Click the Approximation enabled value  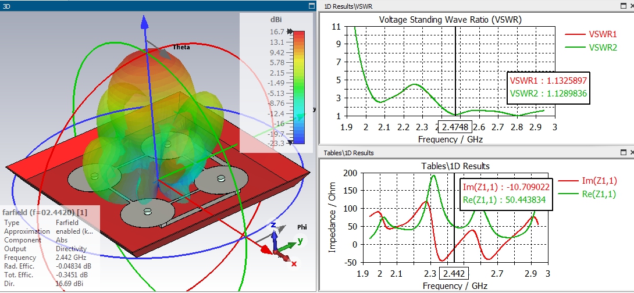pos(74,231)
